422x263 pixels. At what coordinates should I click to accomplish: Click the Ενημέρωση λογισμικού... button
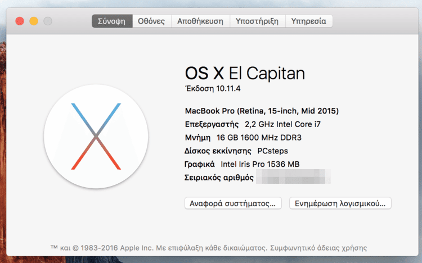tap(340, 203)
